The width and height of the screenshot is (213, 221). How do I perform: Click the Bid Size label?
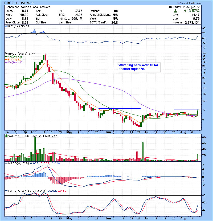pyautogui.click(x=41, y=23)
